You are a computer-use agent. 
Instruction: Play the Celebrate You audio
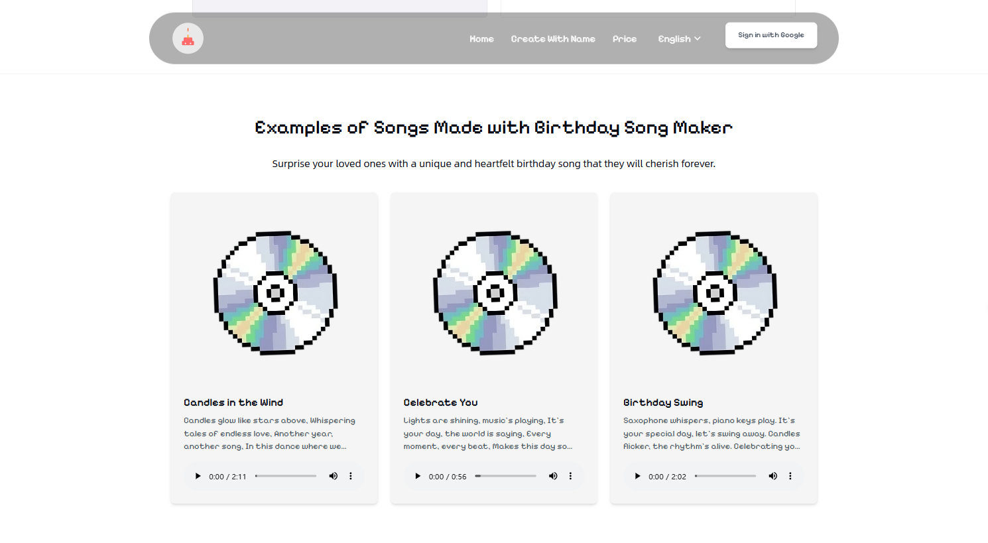coord(418,476)
